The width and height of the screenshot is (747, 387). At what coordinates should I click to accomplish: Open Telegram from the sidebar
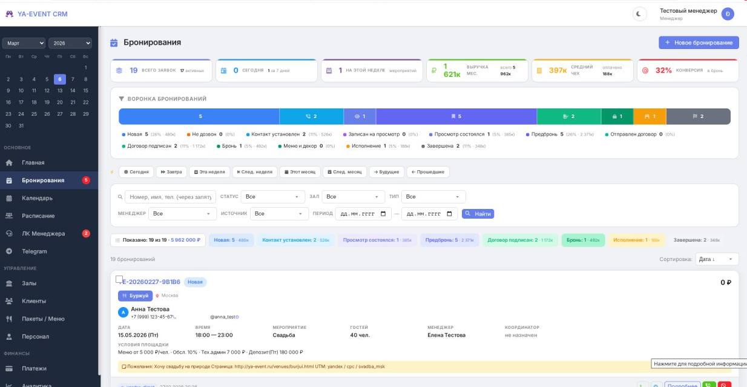tap(35, 251)
